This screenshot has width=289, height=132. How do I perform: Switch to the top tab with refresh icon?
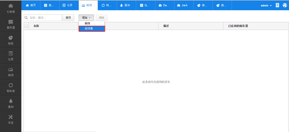pos(107,5)
